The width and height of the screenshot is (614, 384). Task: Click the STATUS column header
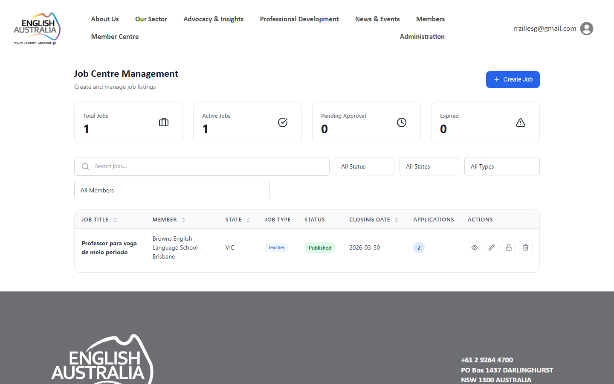click(315, 220)
